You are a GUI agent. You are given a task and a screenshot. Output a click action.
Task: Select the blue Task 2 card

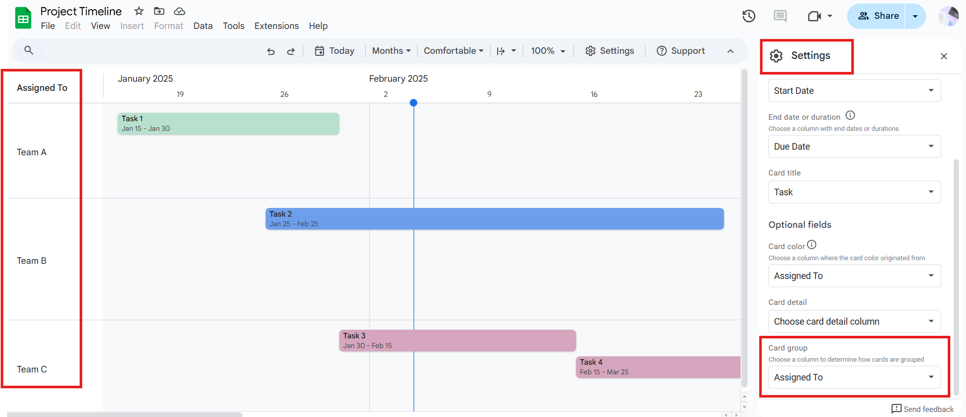coord(494,219)
